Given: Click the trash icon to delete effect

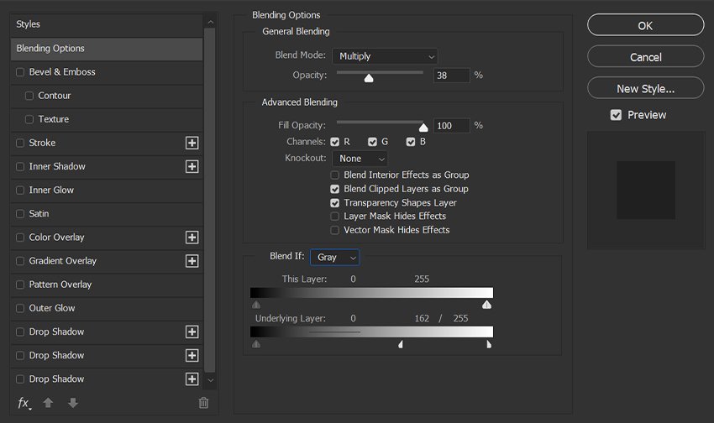Looking at the screenshot, I should click(x=203, y=403).
